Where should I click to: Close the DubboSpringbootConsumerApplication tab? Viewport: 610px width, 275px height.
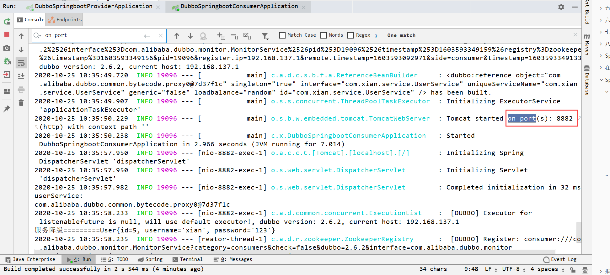[x=303, y=7]
